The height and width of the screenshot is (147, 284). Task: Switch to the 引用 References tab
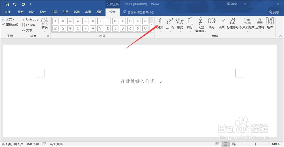tap(65, 12)
